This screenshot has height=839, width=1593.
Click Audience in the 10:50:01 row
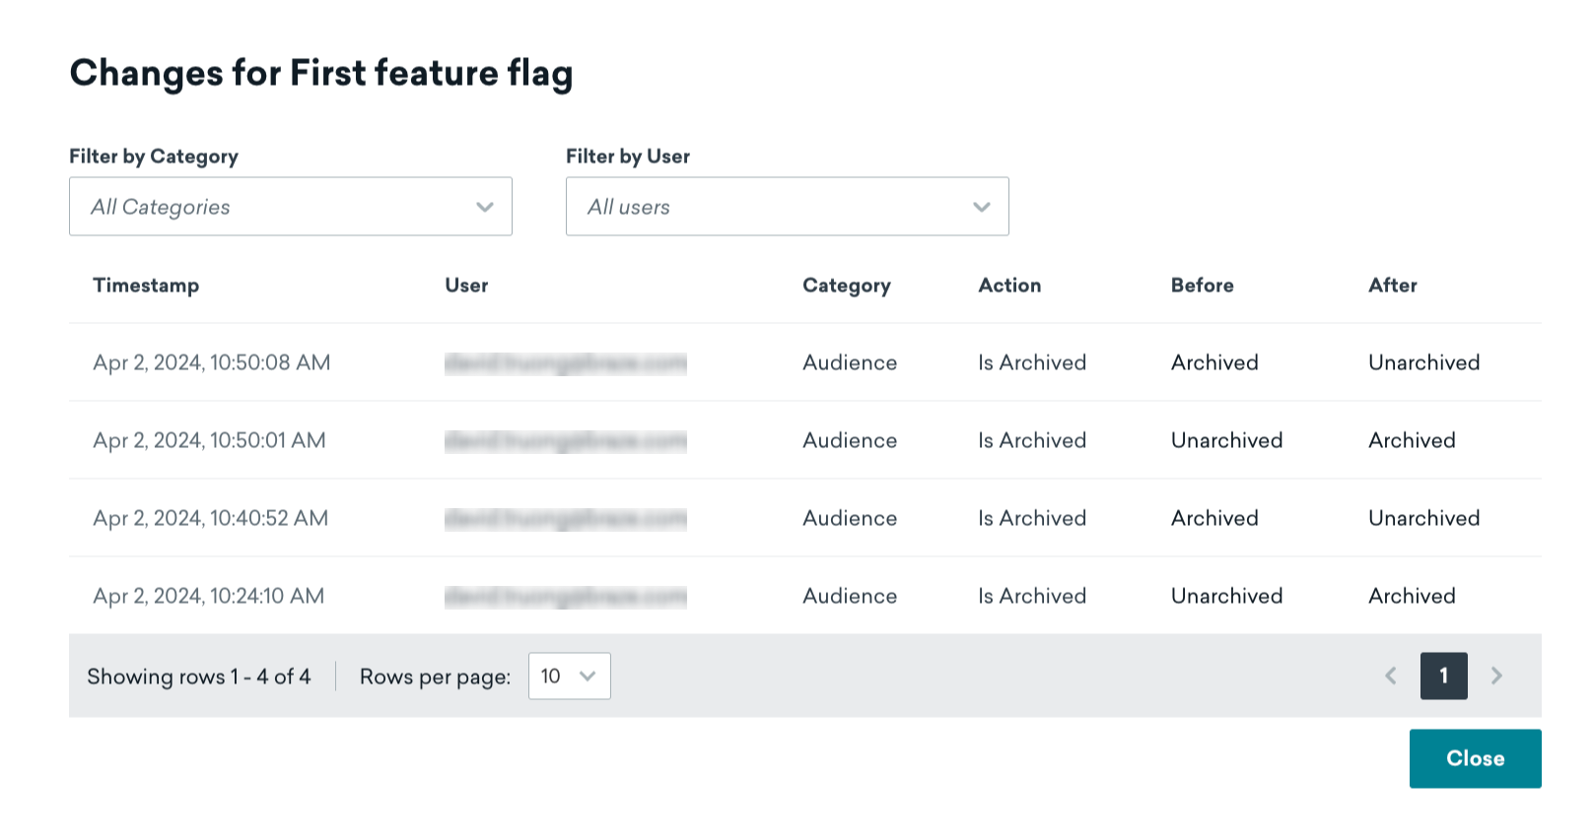(850, 440)
